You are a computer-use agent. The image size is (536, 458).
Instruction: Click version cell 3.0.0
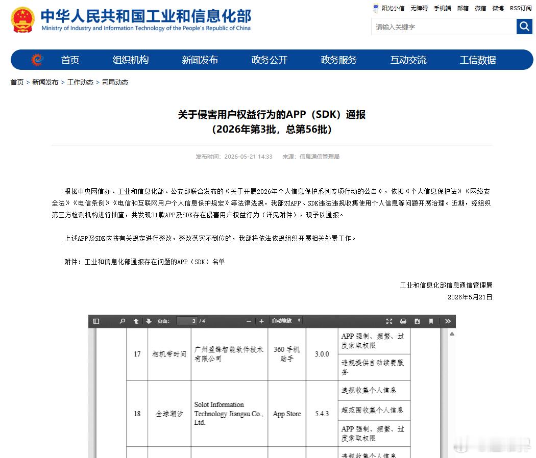tap(322, 354)
